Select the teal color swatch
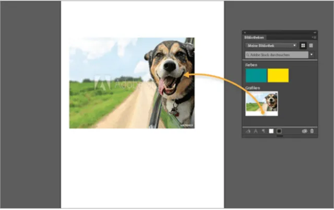This screenshot has width=334, height=210. pos(256,75)
